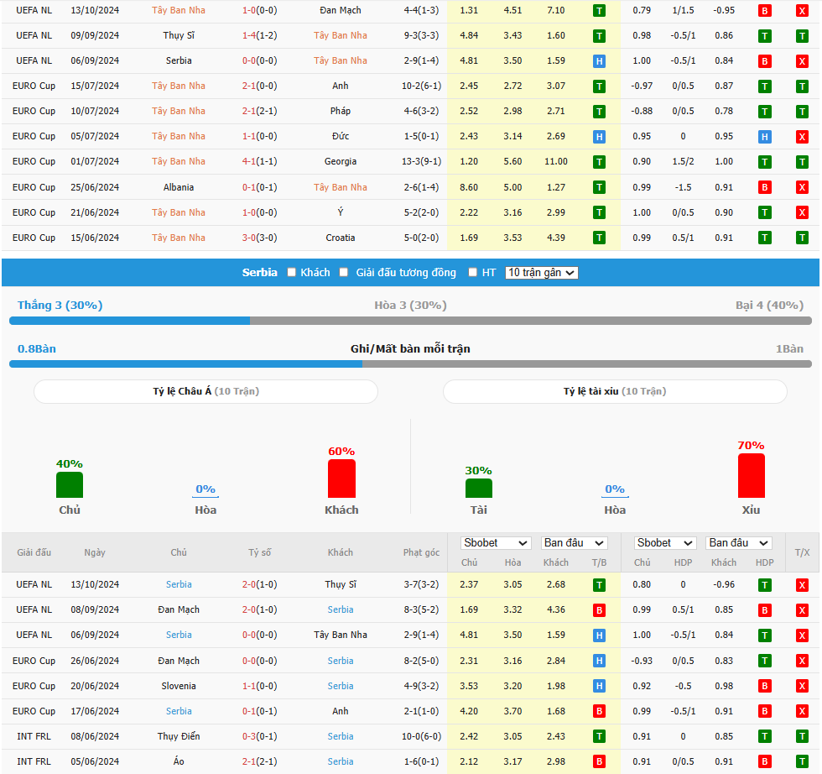Click the 0.8Bàn goals-scored label
Viewport: 822px width, 774px height.
[37, 349]
